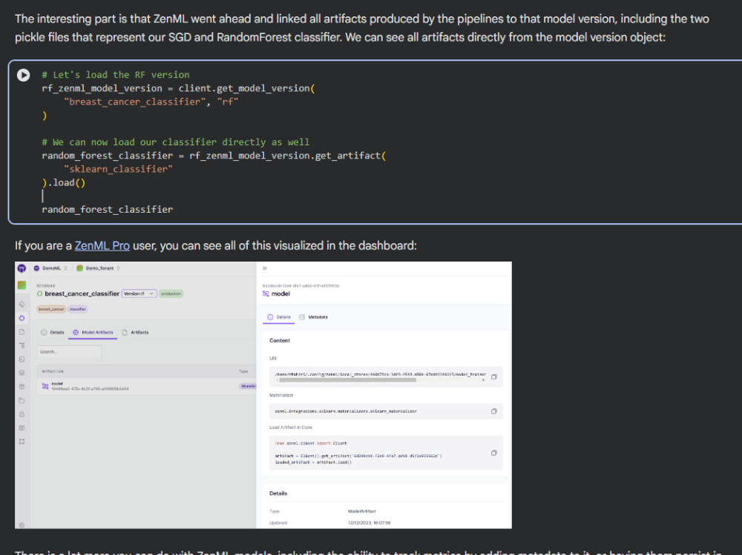Screen dimensions: 742x555
Task: Click the ModelArtifact type value
Action: point(362,511)
